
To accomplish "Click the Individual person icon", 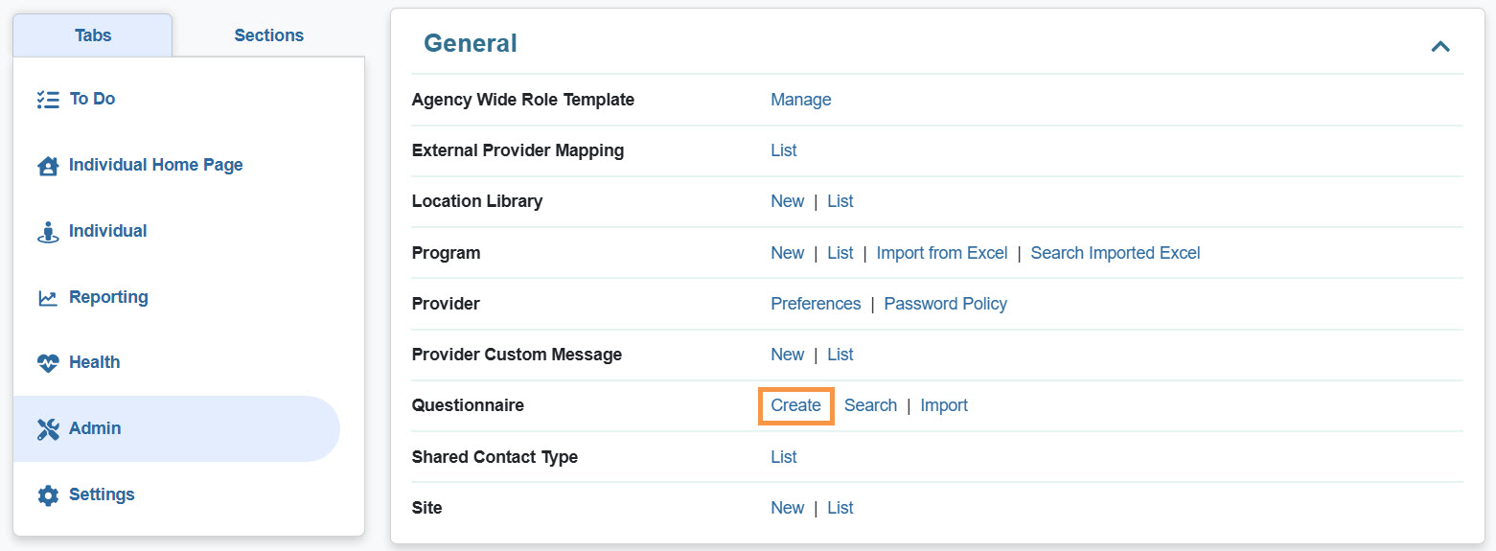I will click(48, 232).
